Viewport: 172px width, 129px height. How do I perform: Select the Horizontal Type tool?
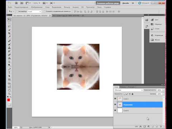tap(9, 72)
